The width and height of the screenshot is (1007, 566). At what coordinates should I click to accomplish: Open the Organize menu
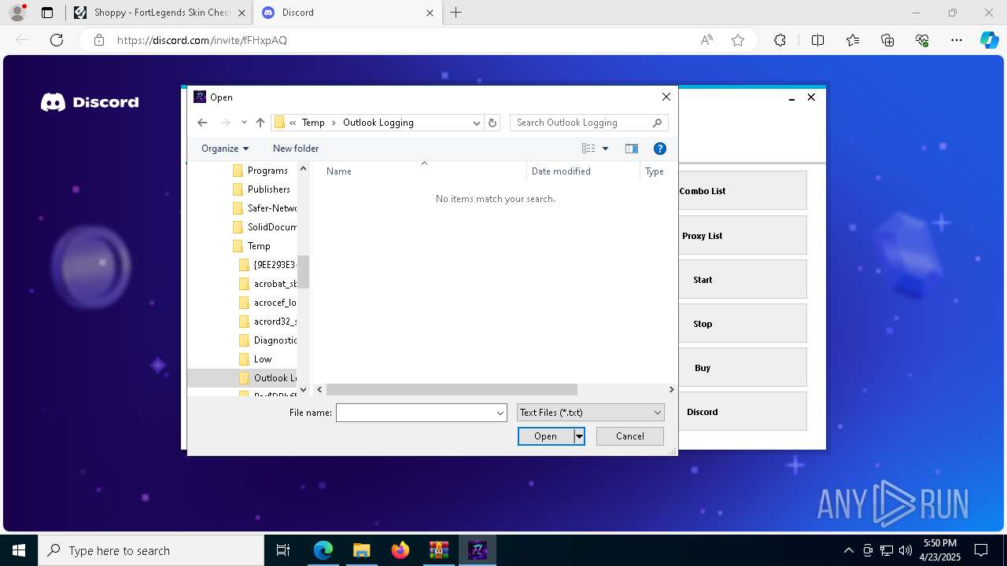pos(225,149)
